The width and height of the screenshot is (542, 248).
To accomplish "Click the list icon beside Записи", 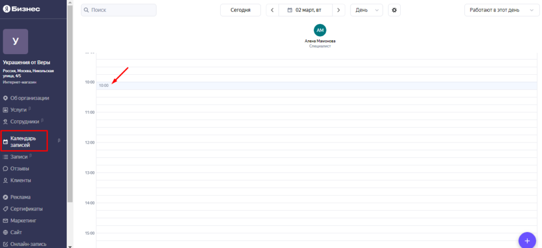I will [x=5, y=157].
